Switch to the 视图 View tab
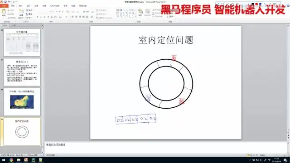The height and width of the screenshot is (163, 290). click(73, 6)
